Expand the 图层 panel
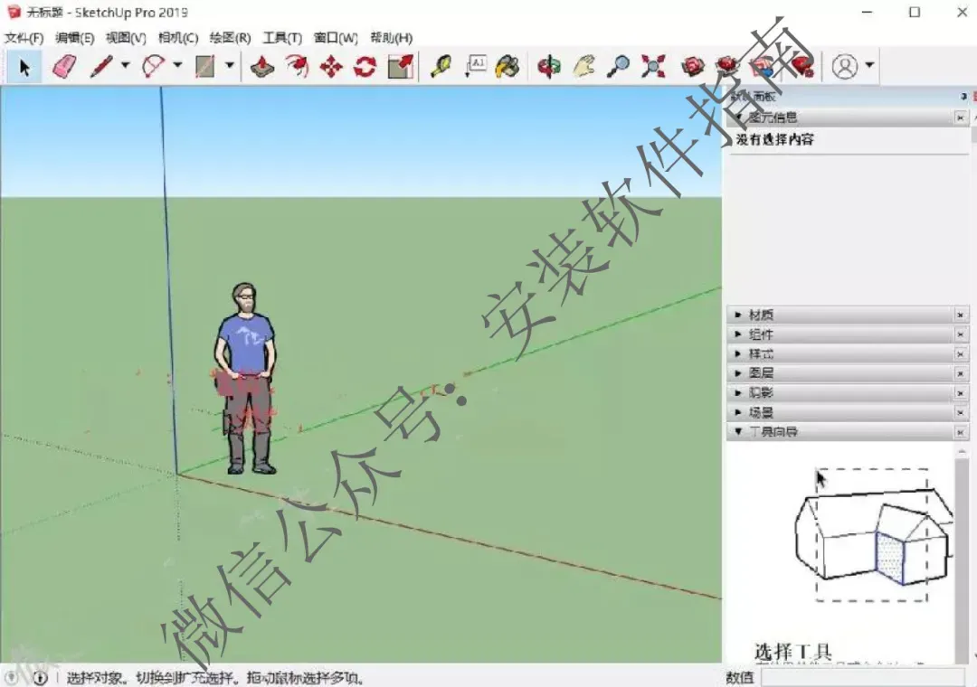This screenshot has width=977, height=687. (x=738, y=373)
